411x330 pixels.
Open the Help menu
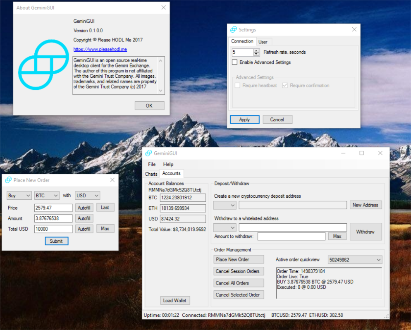[x=168, y=164]
